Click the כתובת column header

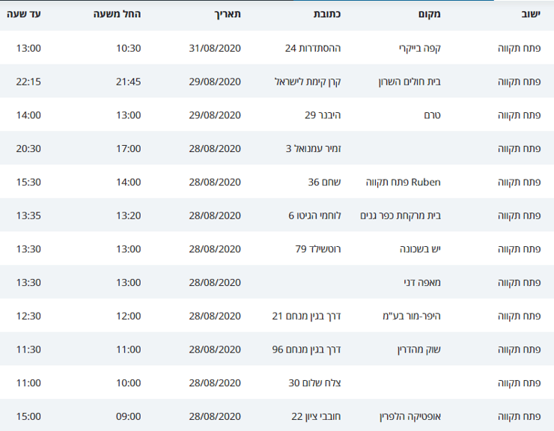[327, 14]
